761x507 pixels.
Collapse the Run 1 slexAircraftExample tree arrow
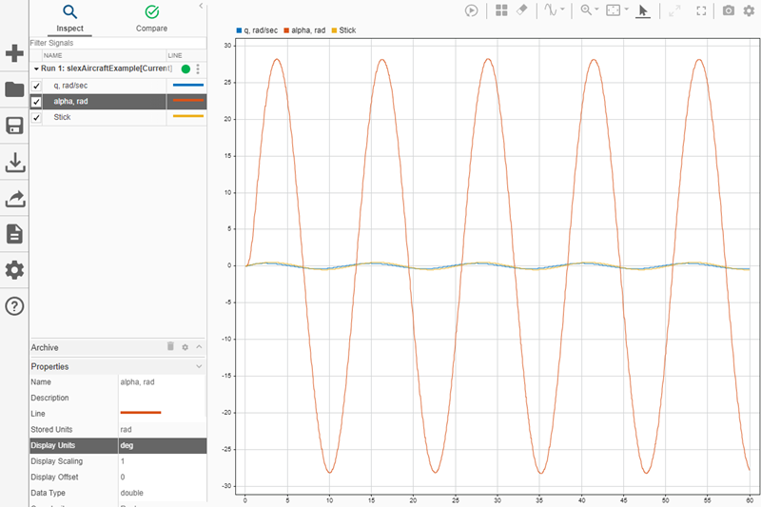tap(35, 69)
